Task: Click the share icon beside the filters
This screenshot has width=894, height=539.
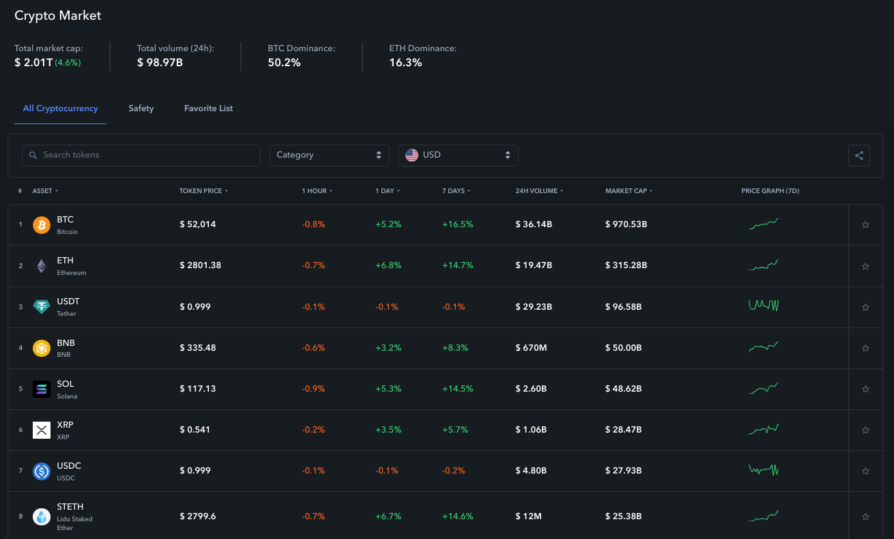Action: pos(859,155)
